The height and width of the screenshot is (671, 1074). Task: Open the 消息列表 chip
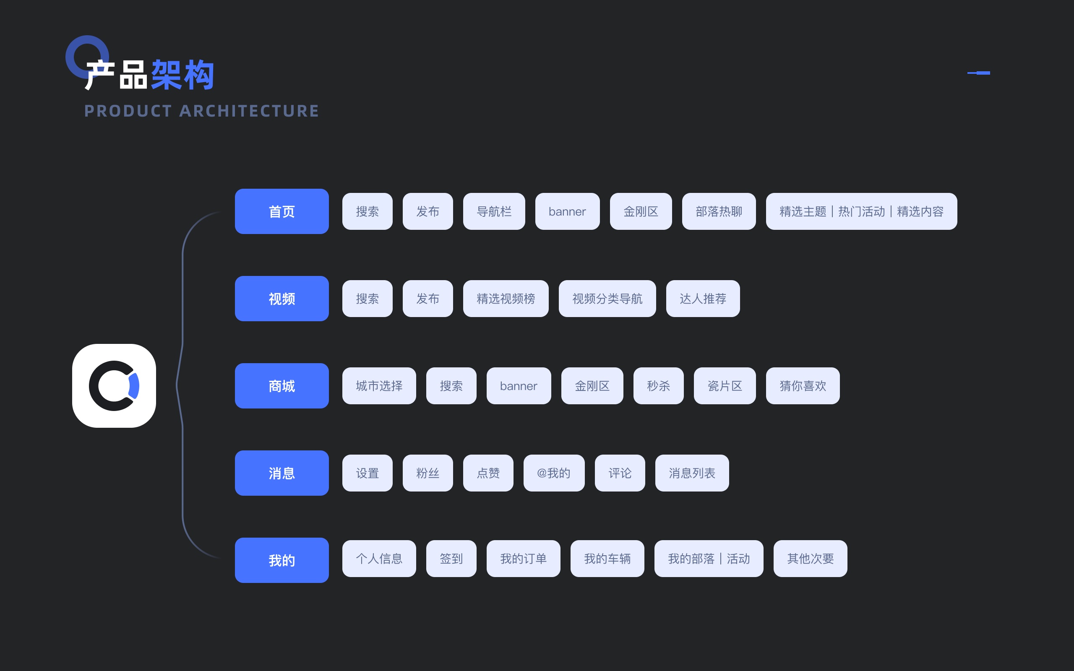coord(691,473)
